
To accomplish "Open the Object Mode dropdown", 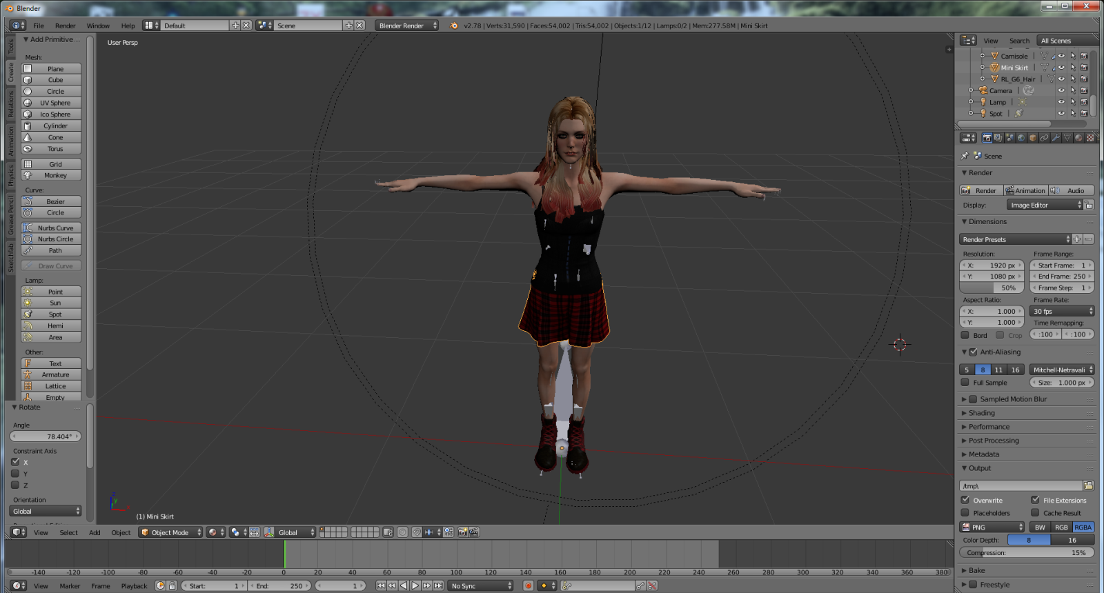I will pos(171,532).
